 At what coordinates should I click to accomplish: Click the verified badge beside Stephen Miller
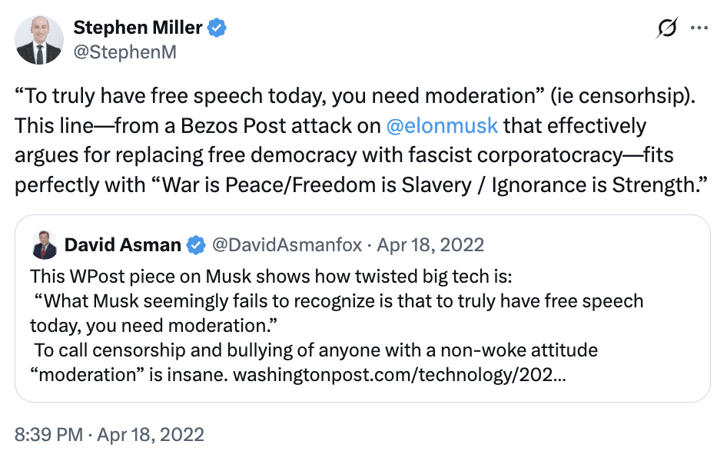click(218, 28)
